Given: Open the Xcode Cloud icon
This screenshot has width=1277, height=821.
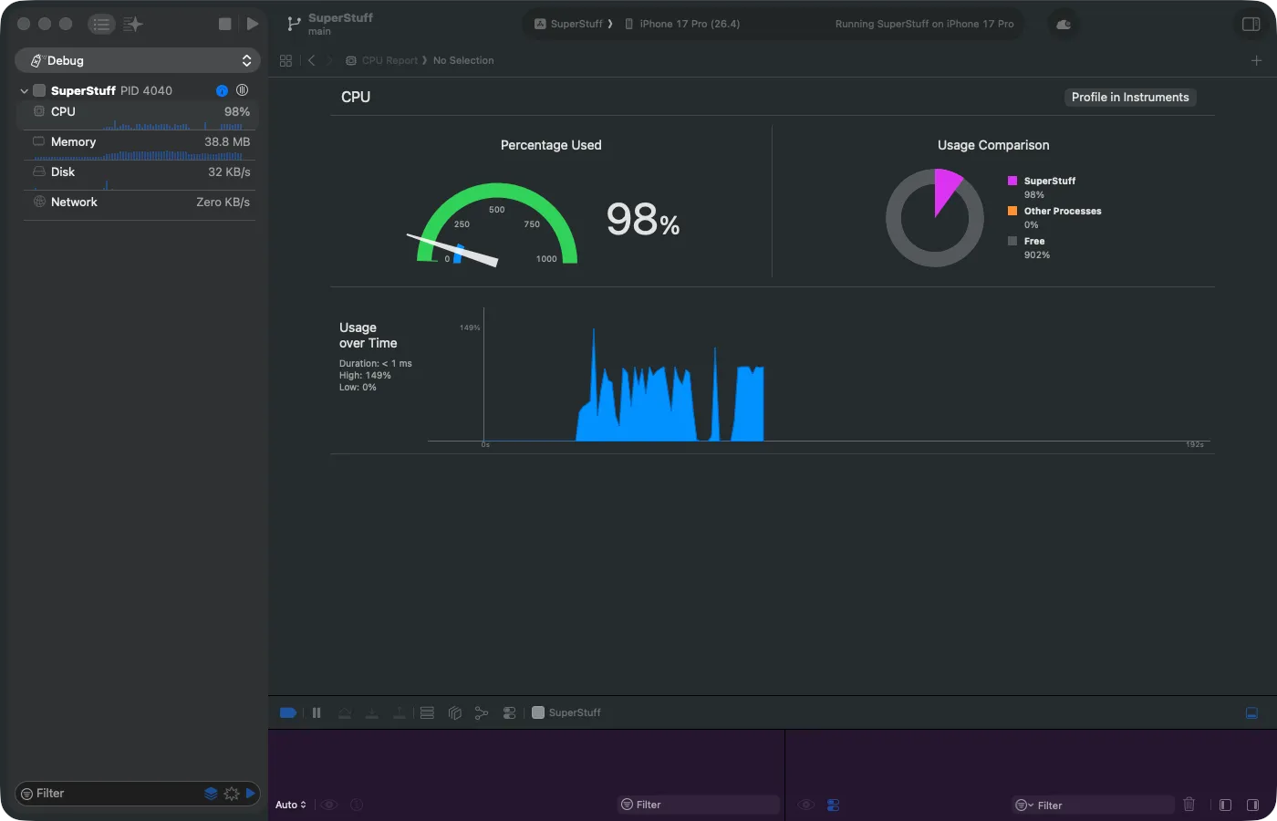Looking at the screenshot, I should coord(1064,25).
